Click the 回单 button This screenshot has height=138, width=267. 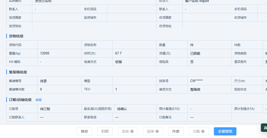[x=153, y=131]
